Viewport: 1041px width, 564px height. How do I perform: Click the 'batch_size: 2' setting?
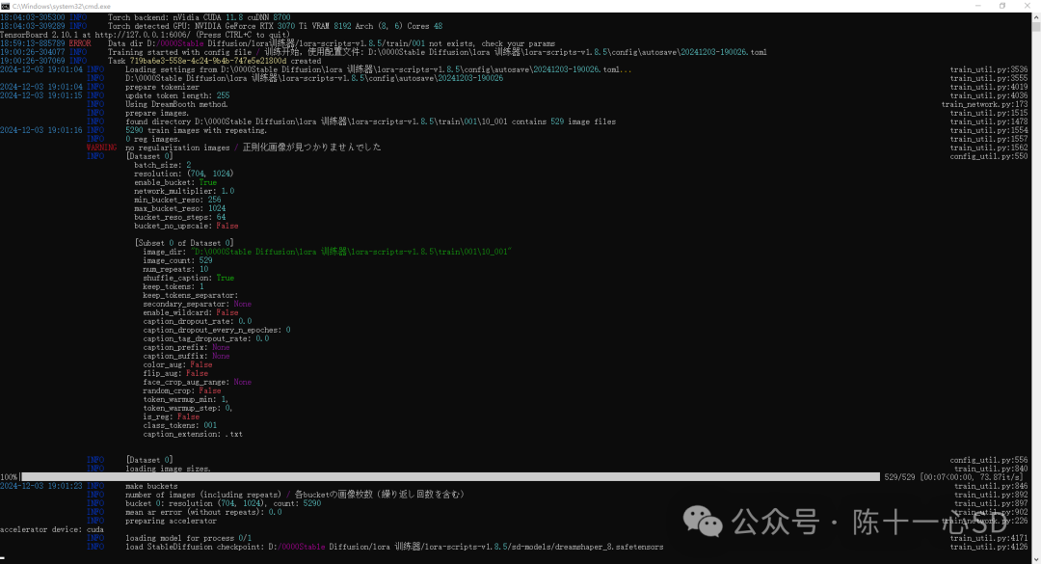coord(163,165)
